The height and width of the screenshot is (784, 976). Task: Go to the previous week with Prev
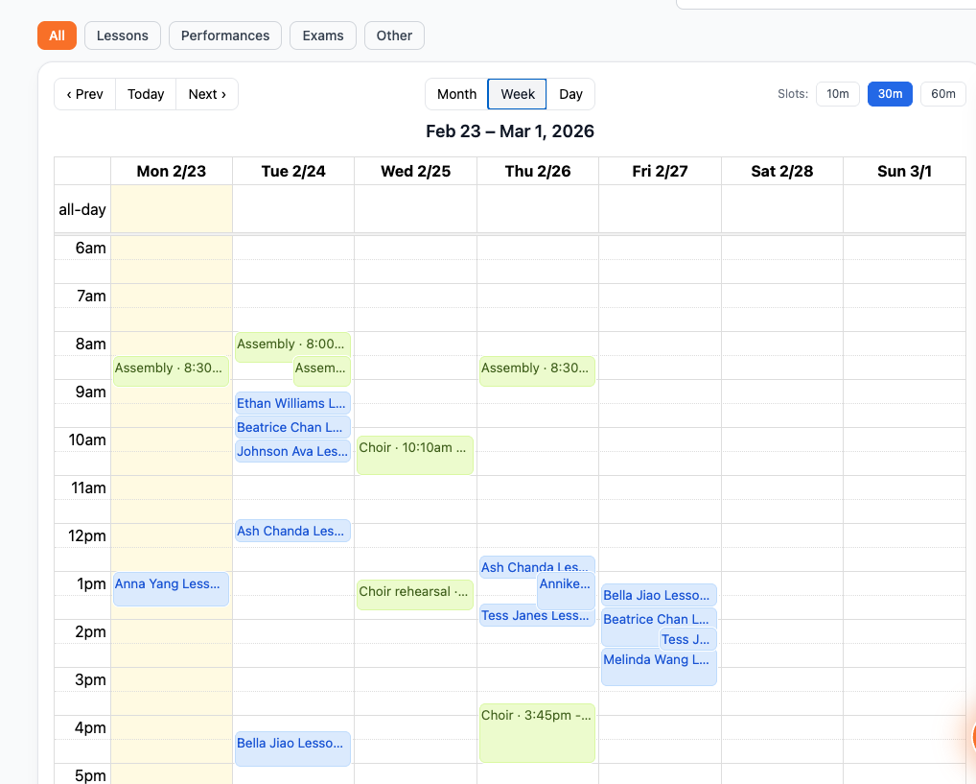(x=83, y=93)
